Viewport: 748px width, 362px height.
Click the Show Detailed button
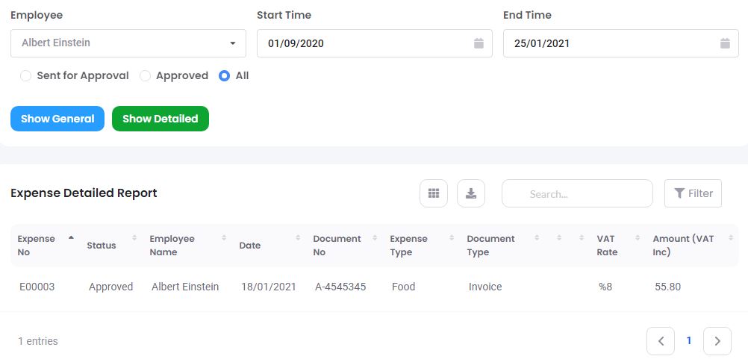point(160,119)
